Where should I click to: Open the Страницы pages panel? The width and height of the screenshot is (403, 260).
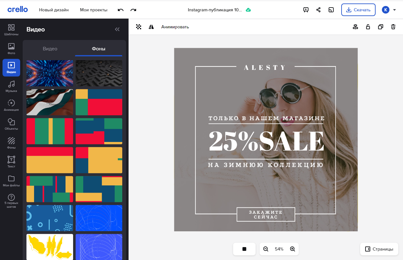(379, 249)
